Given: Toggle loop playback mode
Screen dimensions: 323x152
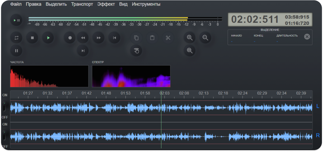Looking at the screenshot, I should (16, 38).
